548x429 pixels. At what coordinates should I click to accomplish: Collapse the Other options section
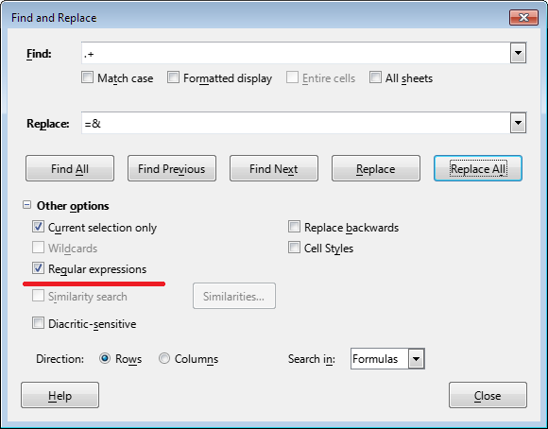tap(26, 205)
